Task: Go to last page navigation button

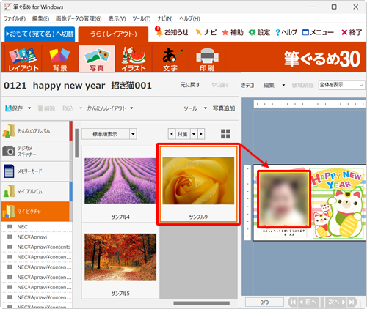Action: click(x=352, y=302)
